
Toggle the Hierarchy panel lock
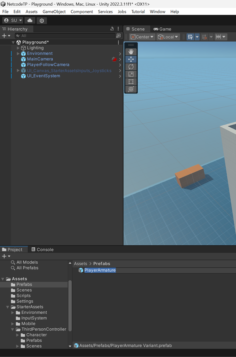click(x=112, y=29)
